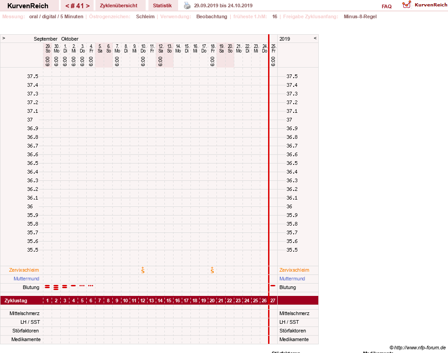Click left 'Blutung' row label
This screenshot has width=448, height=353.
click(x=31, y=287)
